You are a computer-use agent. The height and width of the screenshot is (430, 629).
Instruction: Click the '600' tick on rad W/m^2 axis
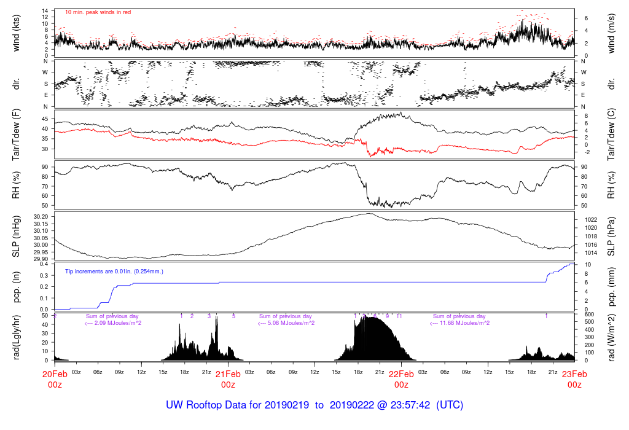589,314
